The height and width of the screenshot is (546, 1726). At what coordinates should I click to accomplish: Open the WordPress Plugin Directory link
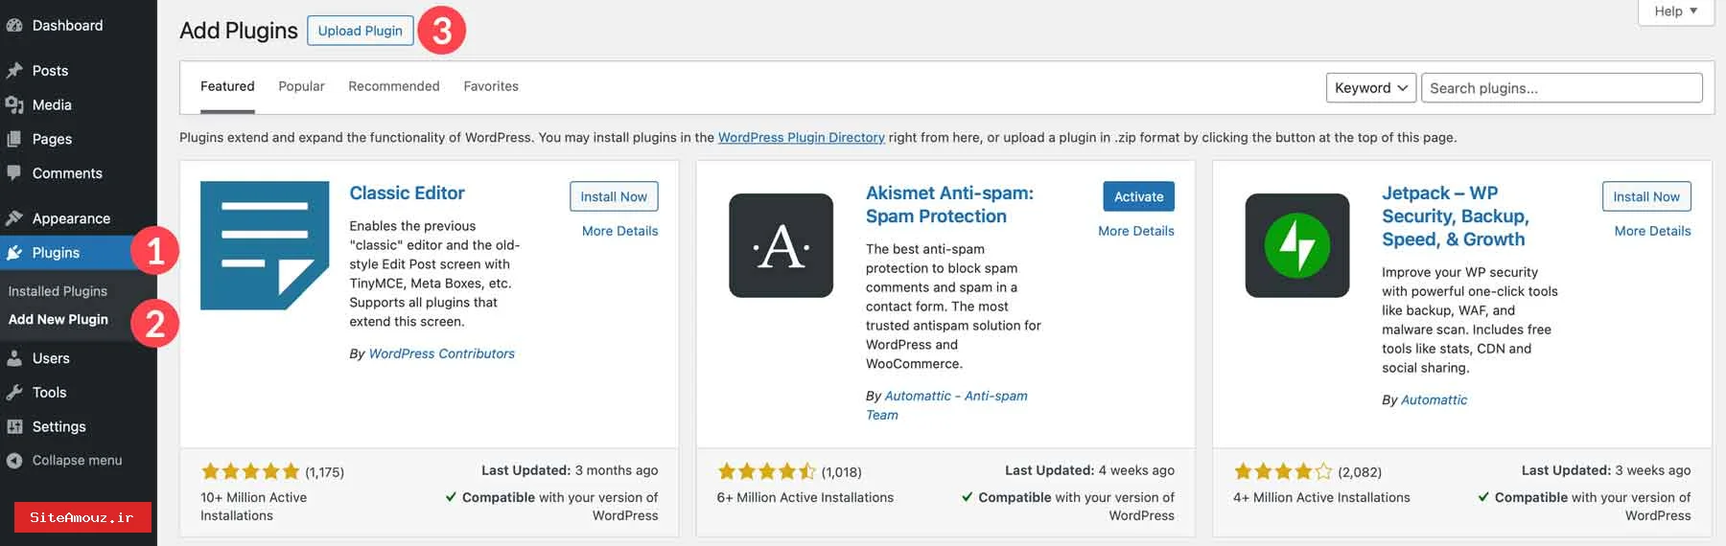click(801, 138)
